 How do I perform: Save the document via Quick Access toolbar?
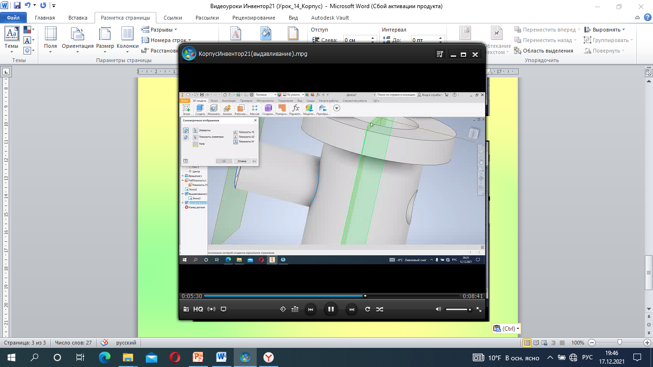point(17,6)
